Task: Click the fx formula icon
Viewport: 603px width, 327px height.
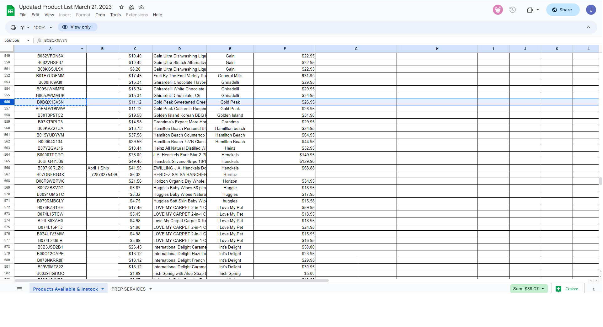Action: coord(39,40)
